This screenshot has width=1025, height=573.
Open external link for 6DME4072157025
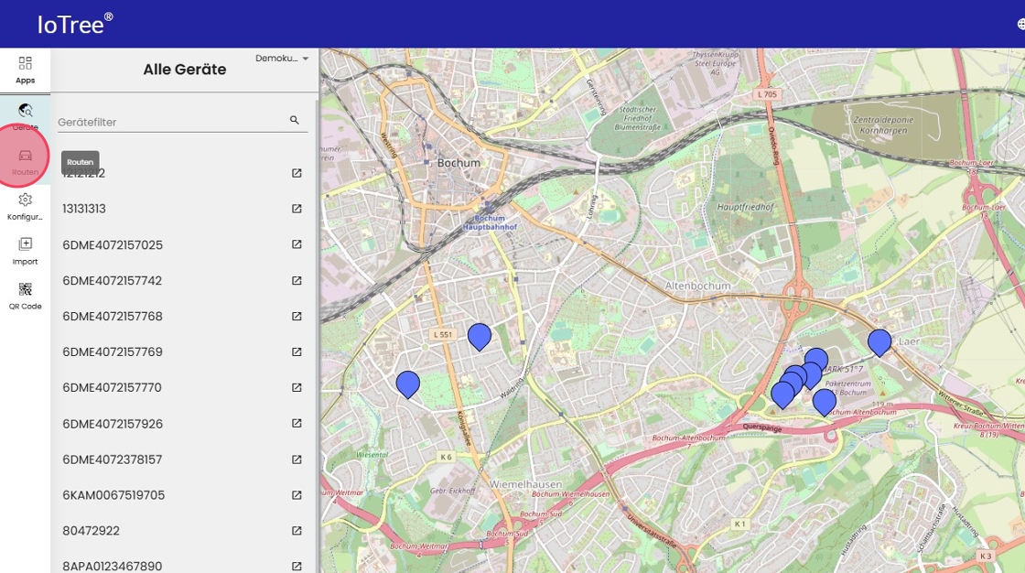(297, 244)
